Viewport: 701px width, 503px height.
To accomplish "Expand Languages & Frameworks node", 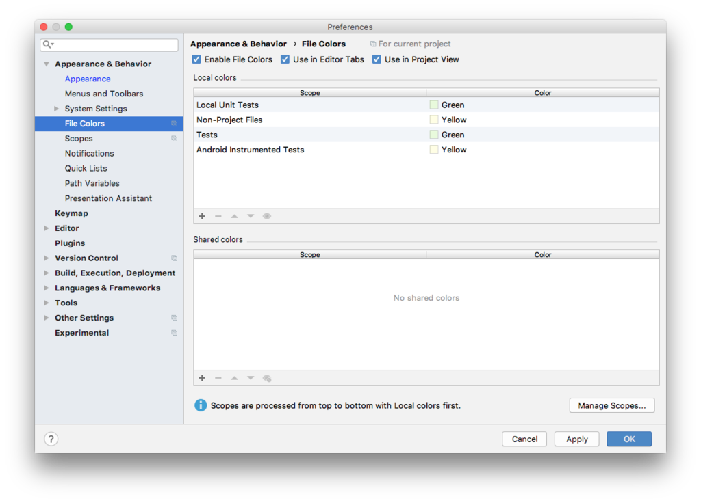I will pos(47,288).
